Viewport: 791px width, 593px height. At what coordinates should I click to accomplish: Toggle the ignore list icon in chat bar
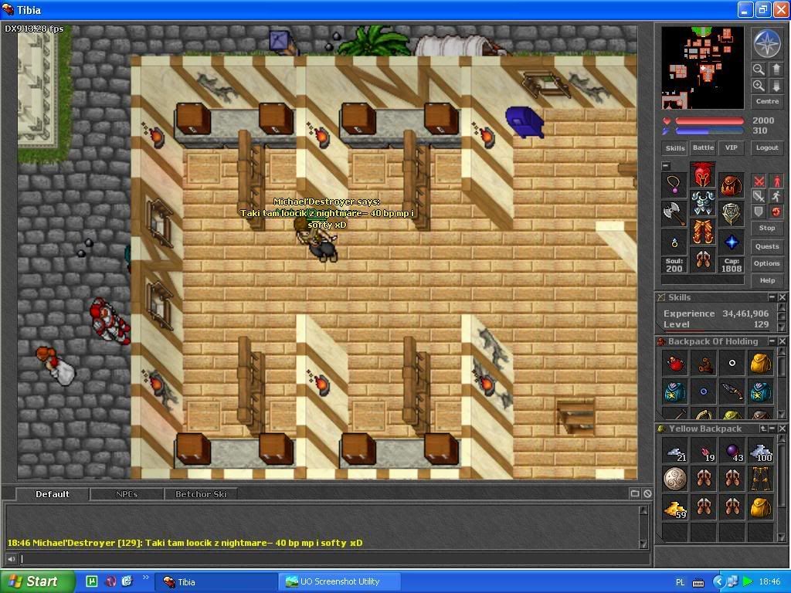647,493
